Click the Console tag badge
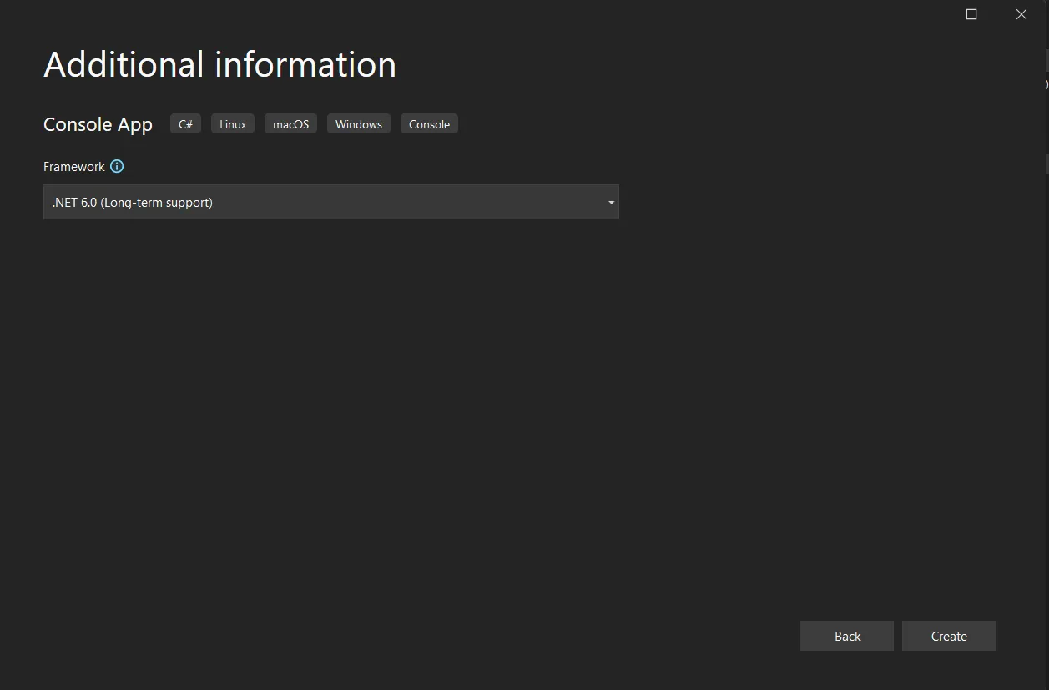The height and width of the screenshot is (690, 1049). (429, 124)
